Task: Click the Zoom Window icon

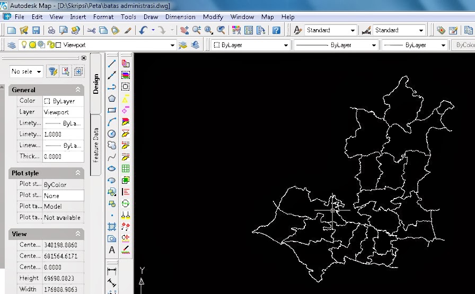Action: pyautogui.click(x=209, y=30)
